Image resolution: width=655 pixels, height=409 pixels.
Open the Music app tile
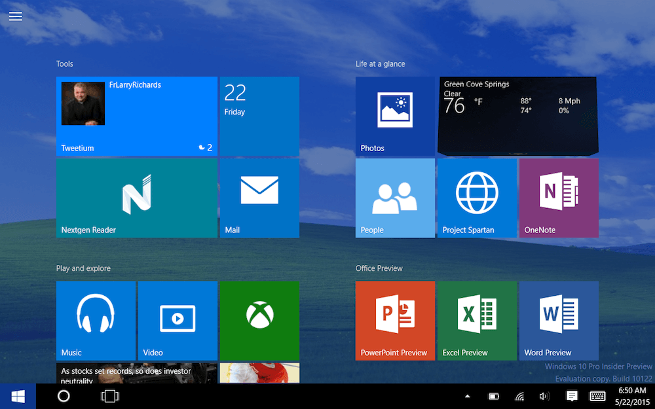tap(96, 321)
